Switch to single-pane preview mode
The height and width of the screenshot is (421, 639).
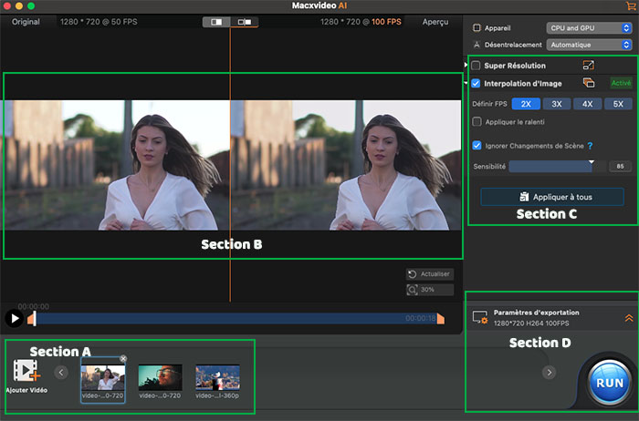point(216,22)
